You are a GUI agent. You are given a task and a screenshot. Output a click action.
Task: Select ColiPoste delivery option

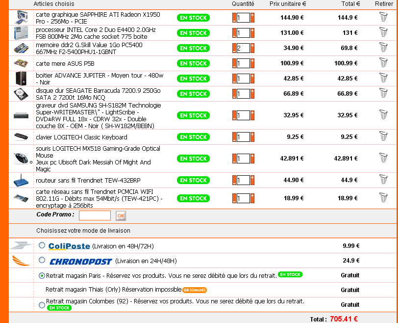click(x=42, y=245)
